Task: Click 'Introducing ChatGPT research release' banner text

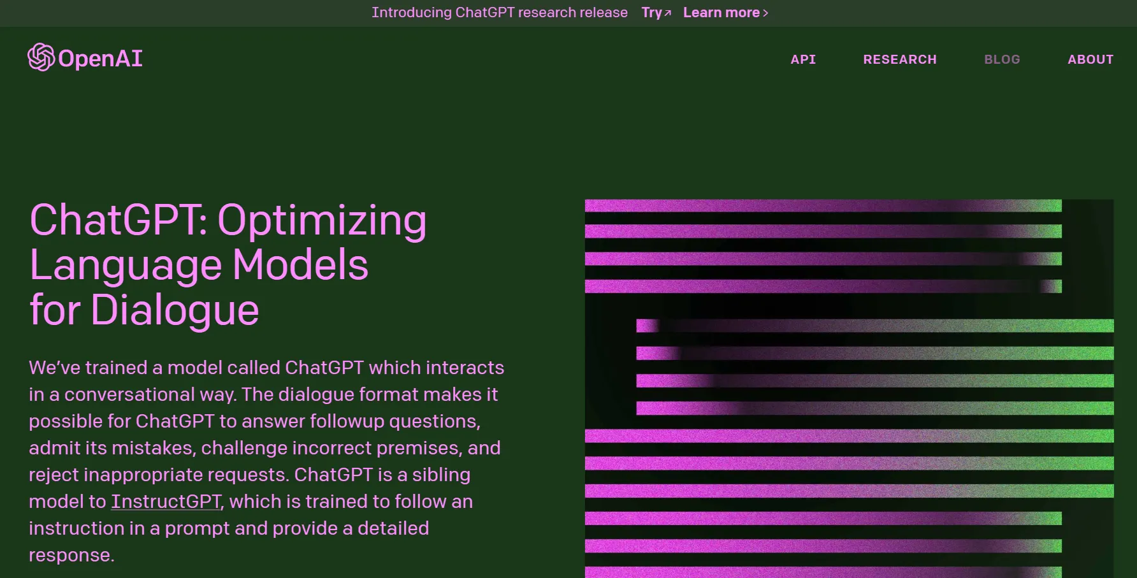Action: click(x=499, y=13)
